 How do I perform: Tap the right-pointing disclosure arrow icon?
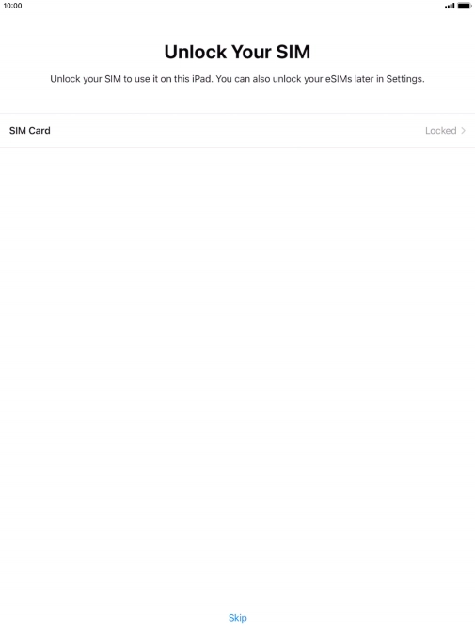[x=464, y=130]
